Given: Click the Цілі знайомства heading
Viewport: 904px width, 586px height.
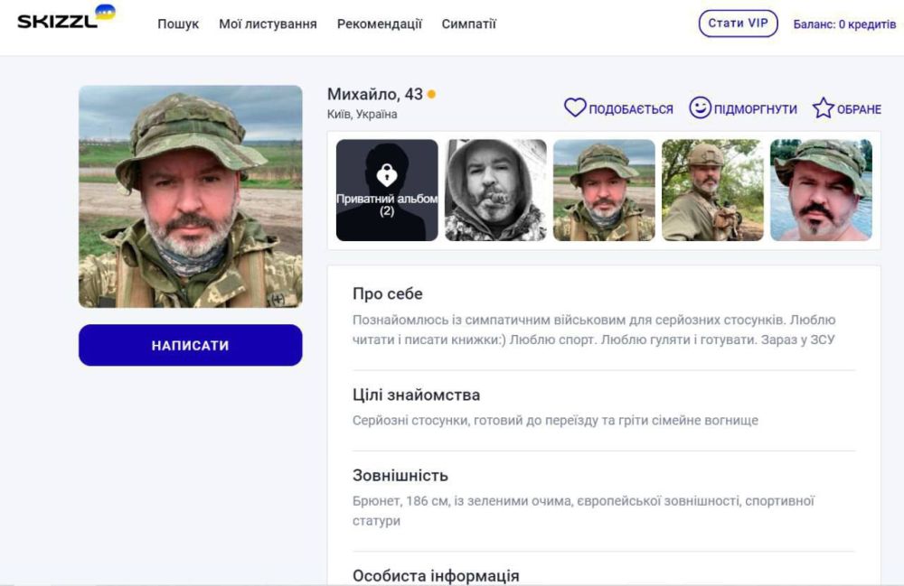Looking at the screenshot, I should [416, 395].
